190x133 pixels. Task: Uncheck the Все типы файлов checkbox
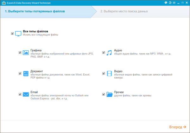click(12, 33)
